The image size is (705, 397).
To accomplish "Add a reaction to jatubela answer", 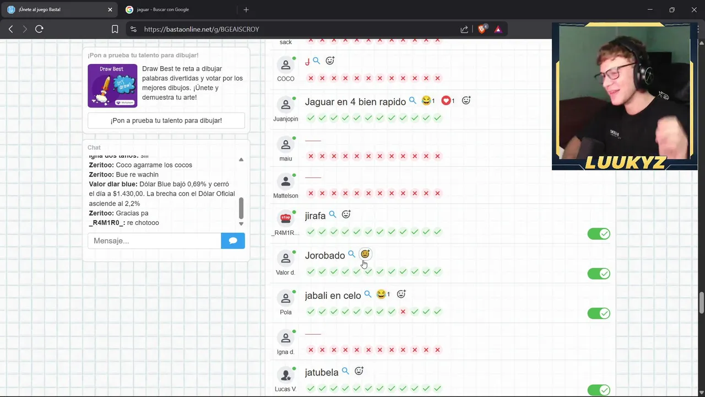I will (x=359, y=372).
